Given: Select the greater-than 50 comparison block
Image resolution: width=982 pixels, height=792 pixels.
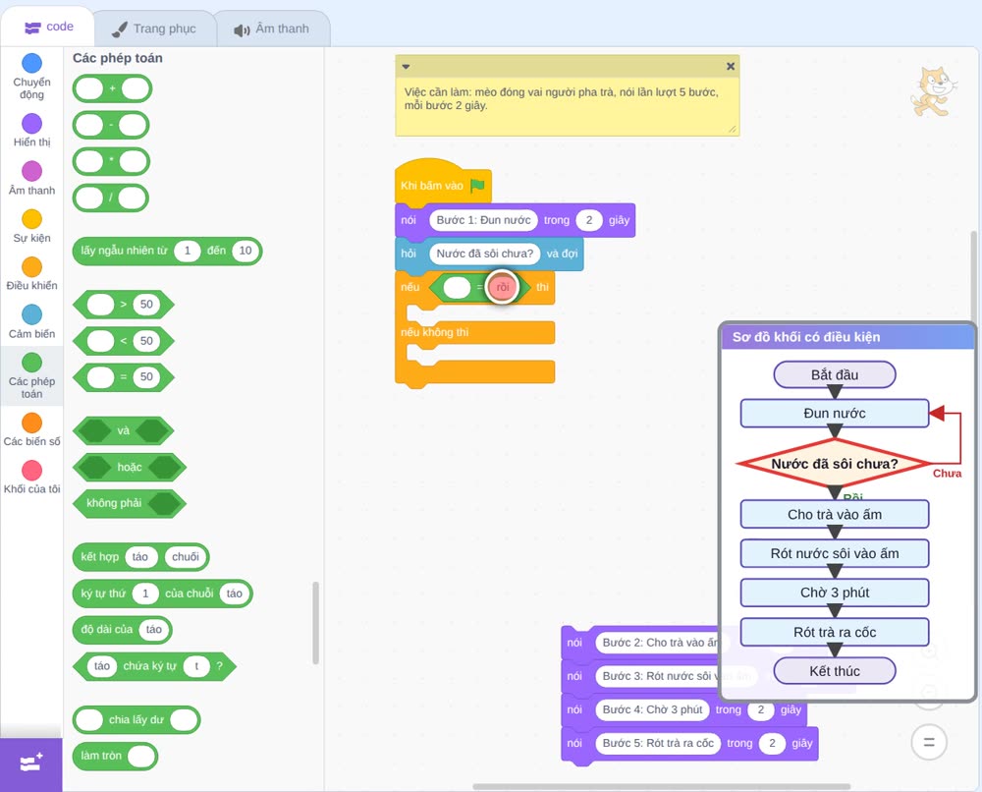Looking at the screenshot, I should coord(124,305).
